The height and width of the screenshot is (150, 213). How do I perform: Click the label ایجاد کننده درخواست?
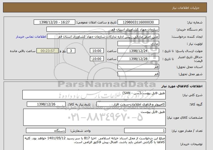[187, 37]
